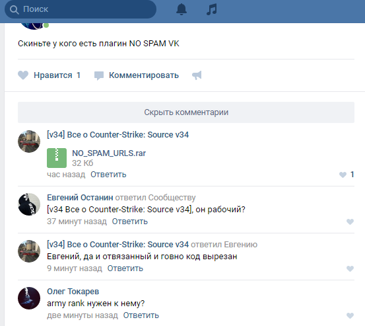Share the post via the megaphone icon

click(197, 75)
